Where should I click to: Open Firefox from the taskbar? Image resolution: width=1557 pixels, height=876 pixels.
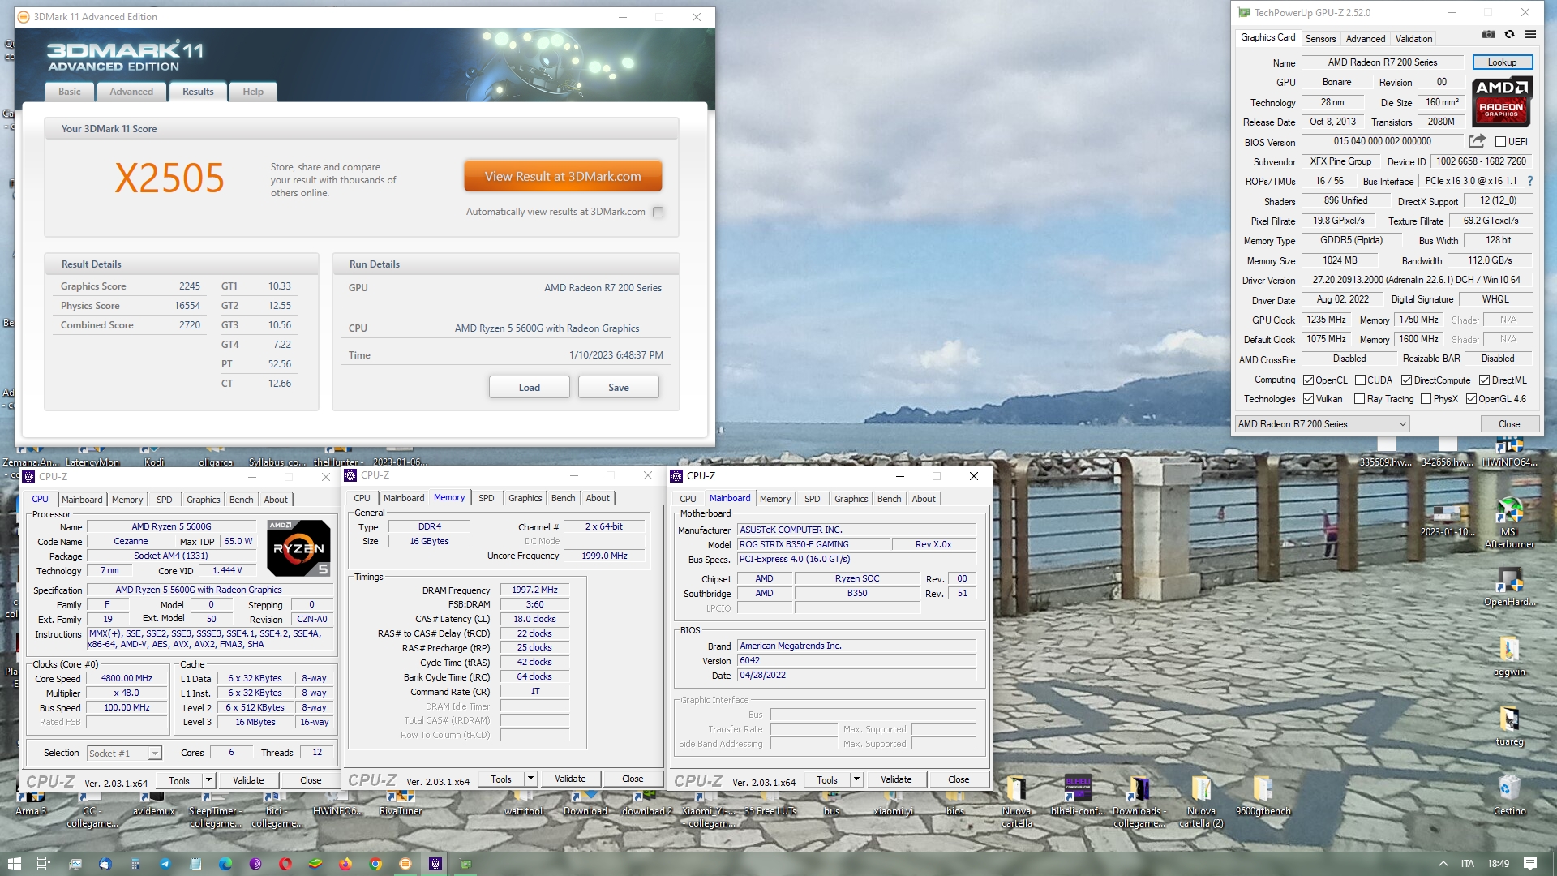pyautogui.click(x=345, y=864)
